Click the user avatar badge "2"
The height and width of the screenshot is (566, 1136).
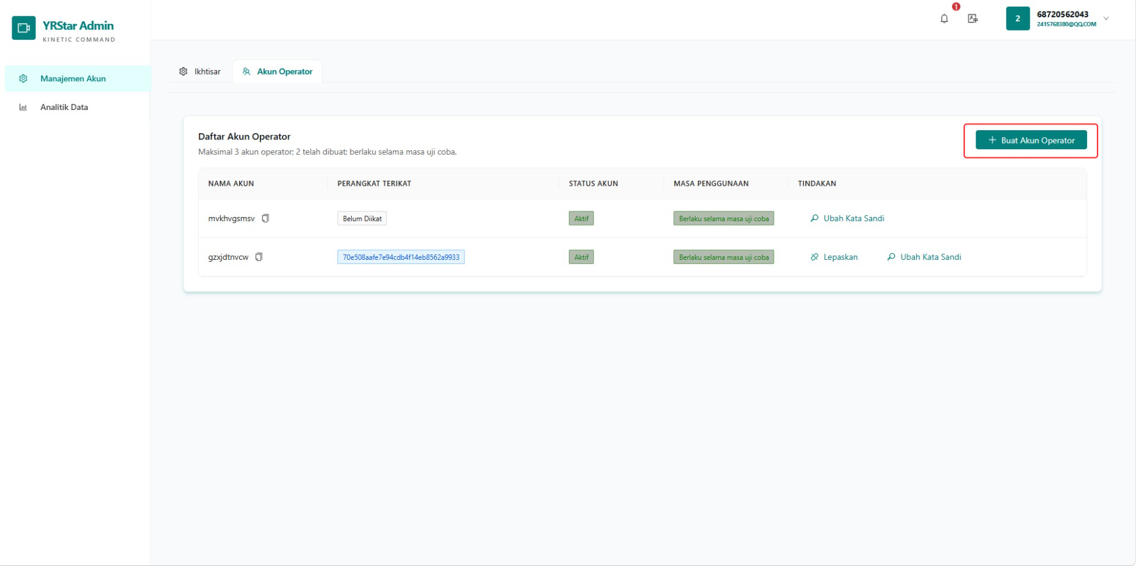1017,18
